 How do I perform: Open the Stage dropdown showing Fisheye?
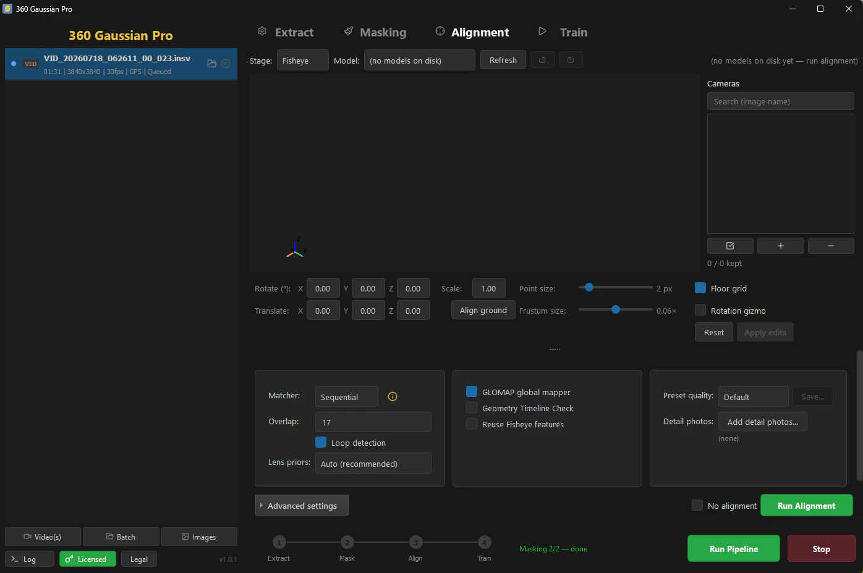point(303,60)
